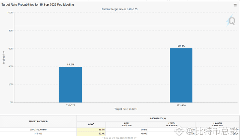Click the 50.6% cell under 1 DAY

[144, 130]
